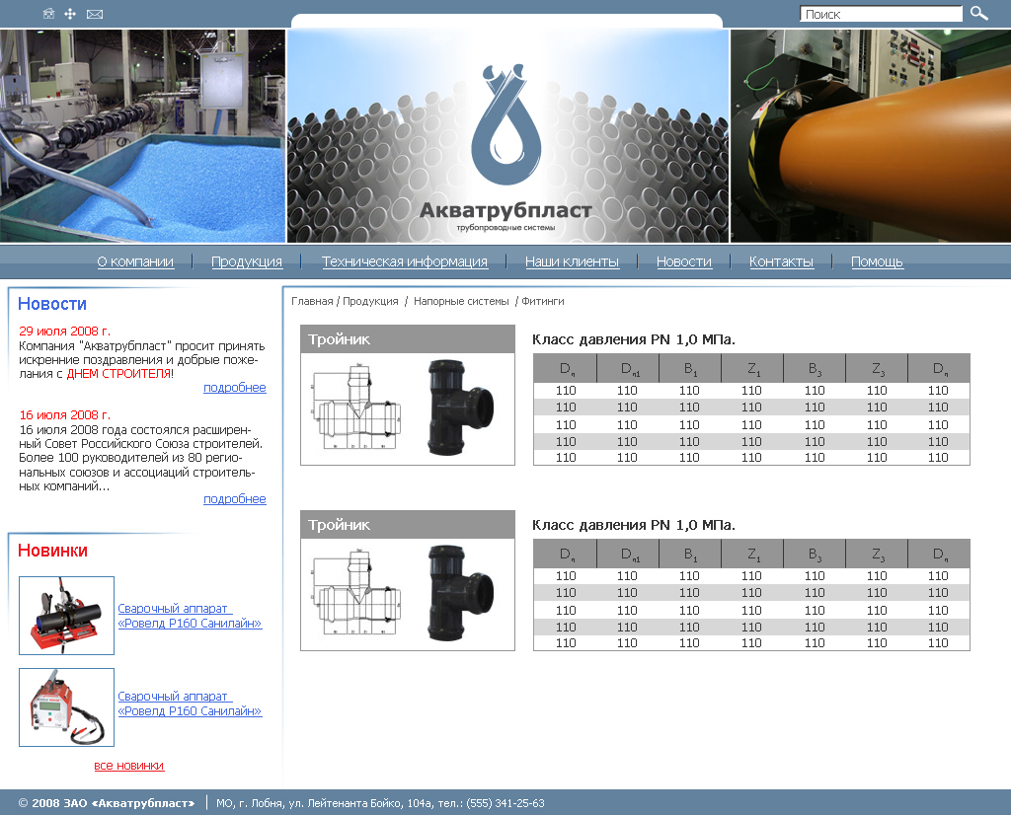Open подробнее link under 16 июля news
This screenshot has height=815, width=1011.
click(235, 498)
